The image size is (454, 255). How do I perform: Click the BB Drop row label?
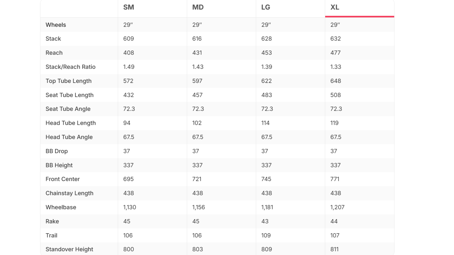coord(57,151)
